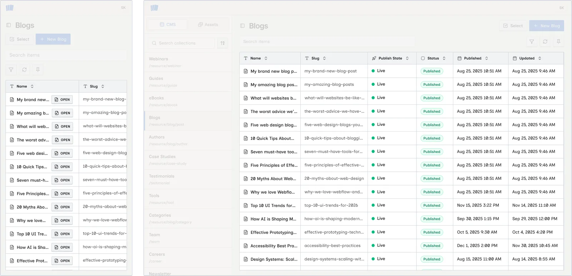Screen dimensions: 572x276
Task: Switch to the Assets tab
Action: click(x=208, y=25)
